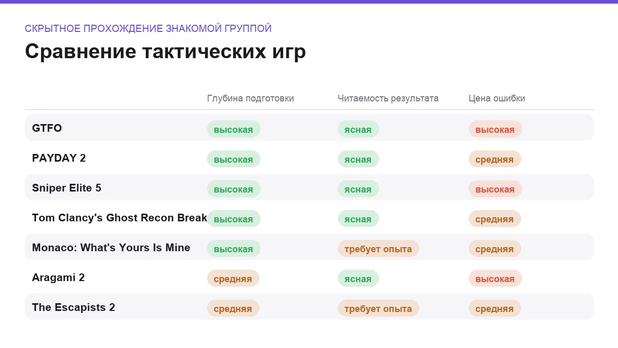
Task: Click GTFO's red 'высокая' error cost badge
Action: pyautogui.click(x=495, y=129)
